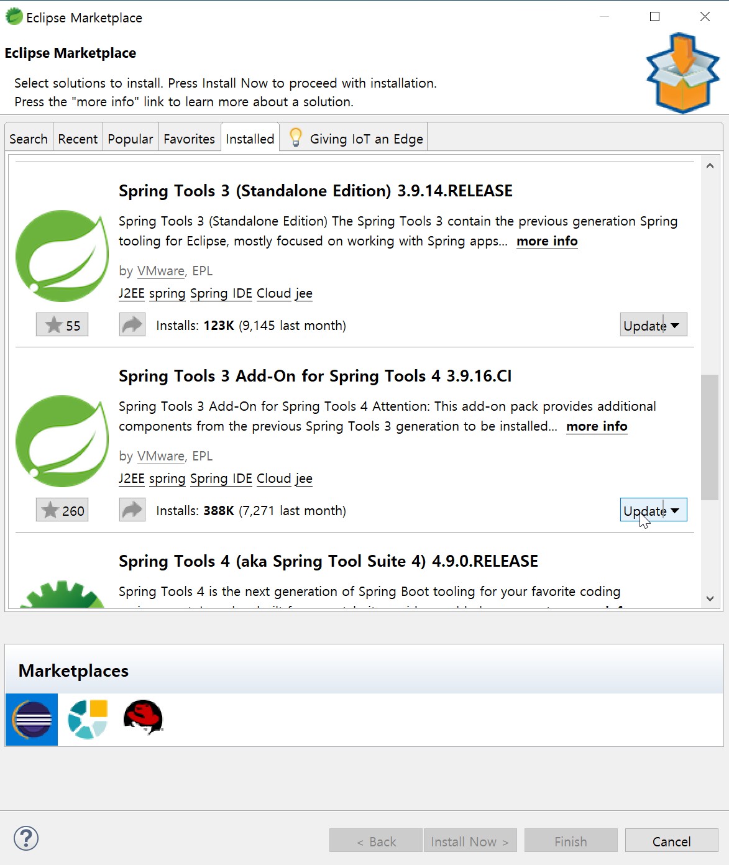Select the Obeo marketplace catalog icon

(x=88, y=719)
